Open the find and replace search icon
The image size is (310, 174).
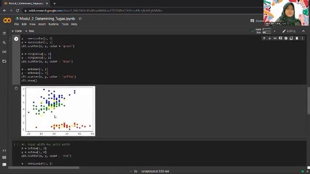tap(4, 43)
